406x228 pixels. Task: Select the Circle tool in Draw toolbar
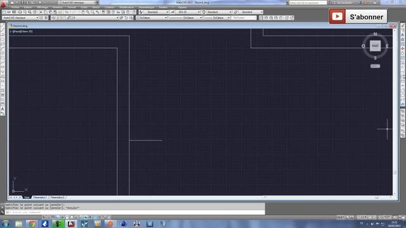coord(3,53)
